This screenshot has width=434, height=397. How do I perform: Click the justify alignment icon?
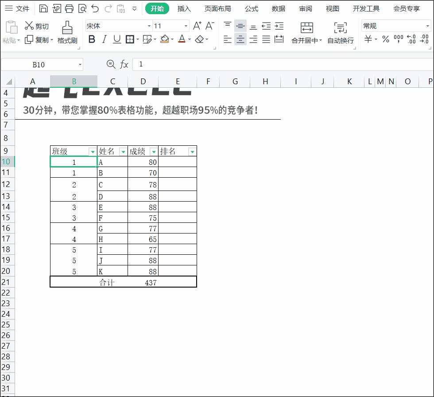coord(266,39)
